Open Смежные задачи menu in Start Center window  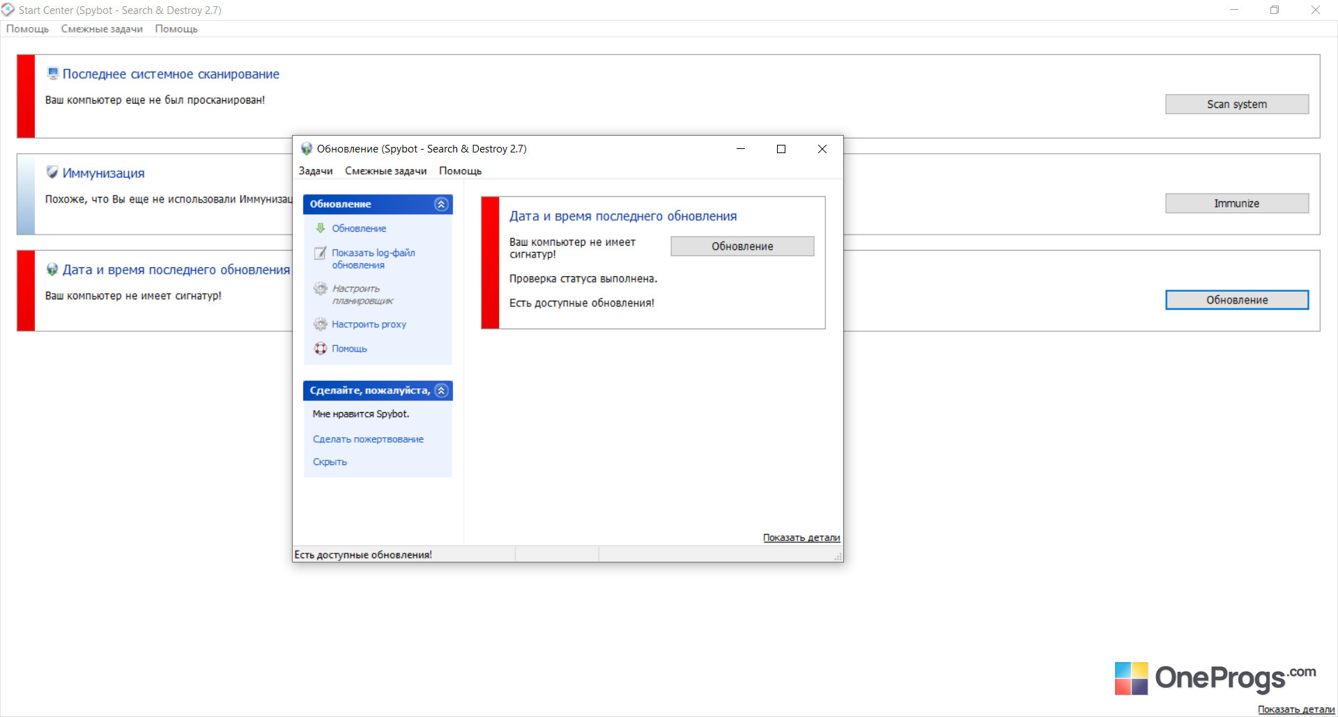pos(102,29)
